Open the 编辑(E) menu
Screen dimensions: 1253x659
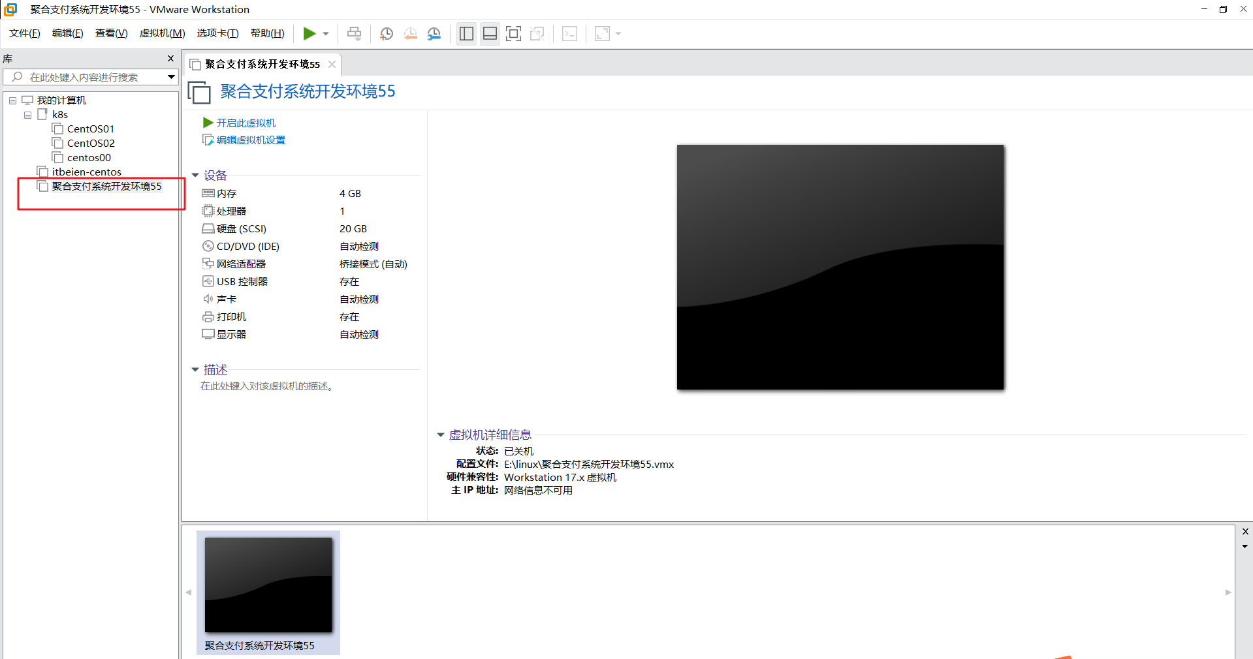coord(67,33)
